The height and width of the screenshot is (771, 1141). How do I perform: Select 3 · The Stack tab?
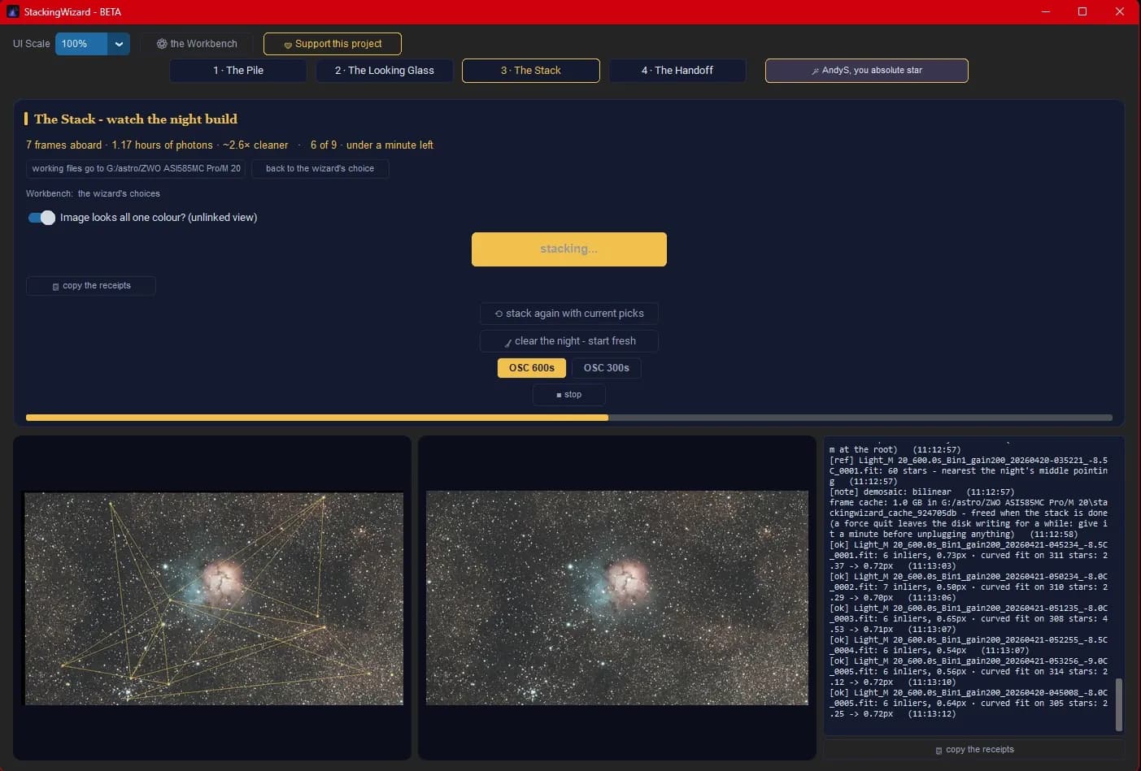(531, 71)
